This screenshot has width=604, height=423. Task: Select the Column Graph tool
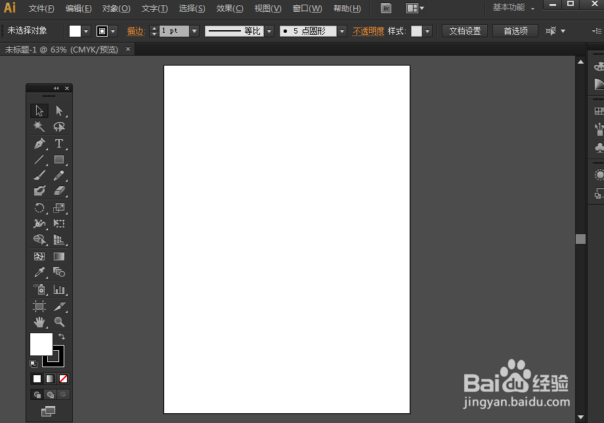coord(59,289)
